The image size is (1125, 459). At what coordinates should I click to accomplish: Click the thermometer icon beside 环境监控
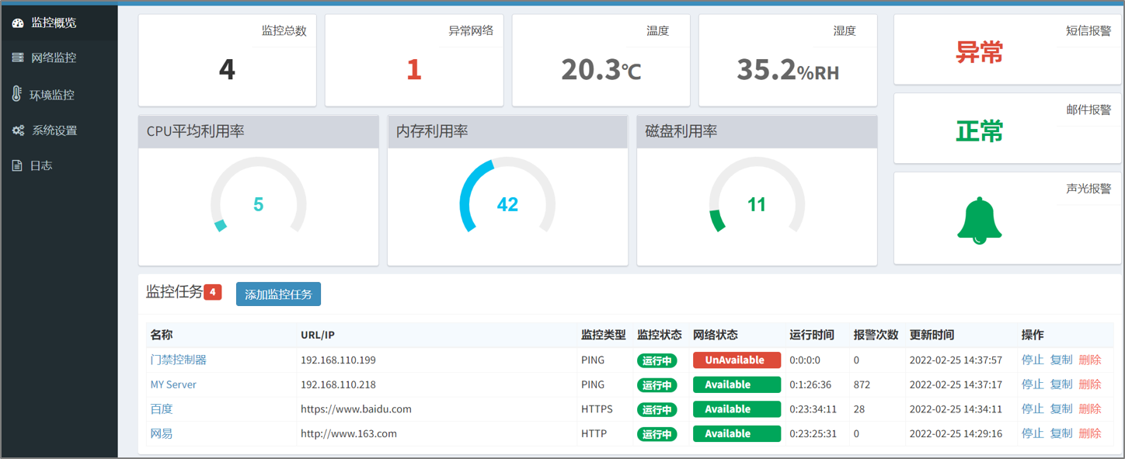point(17,94)
